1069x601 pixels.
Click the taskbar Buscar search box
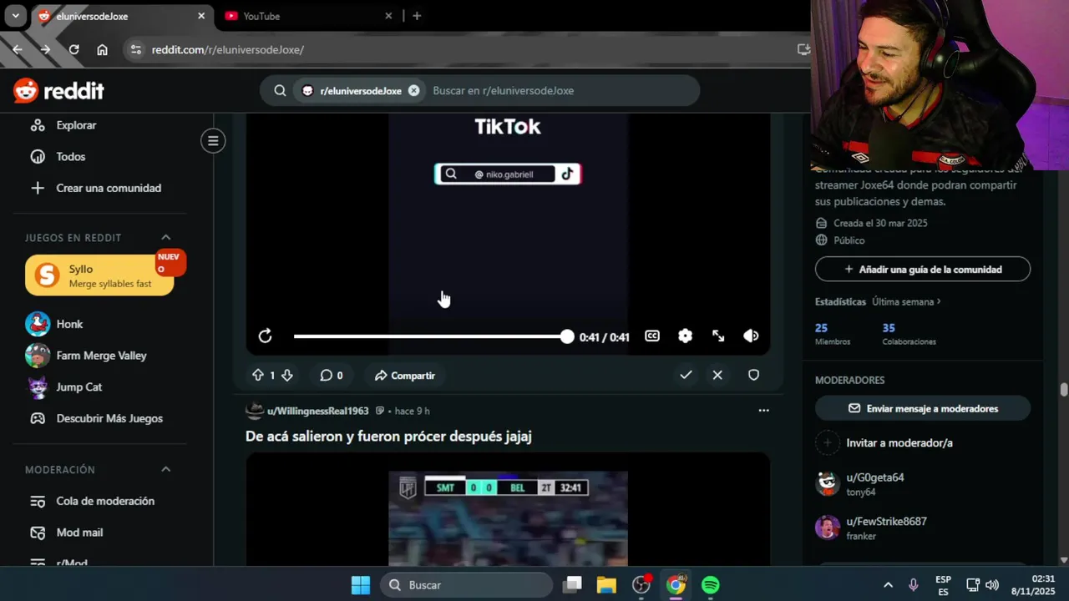tap(467, 585)
